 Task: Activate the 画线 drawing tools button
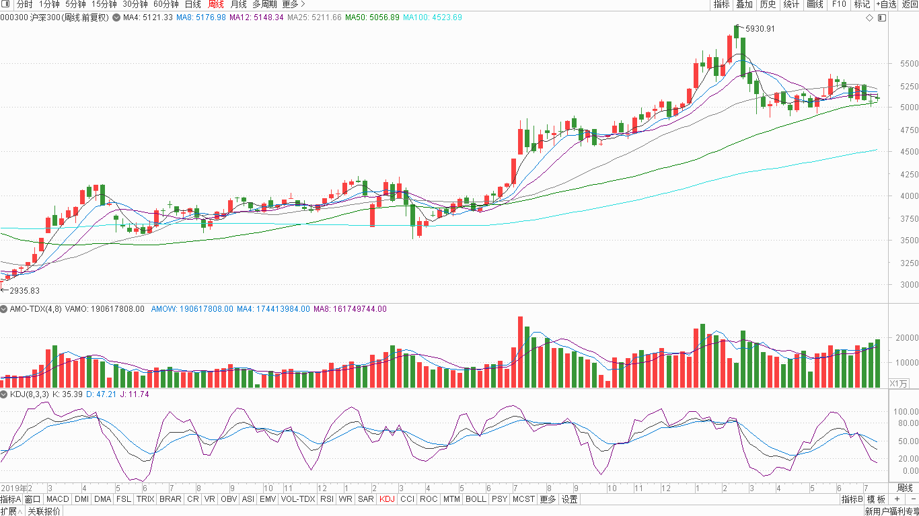[x=815, y=4]
